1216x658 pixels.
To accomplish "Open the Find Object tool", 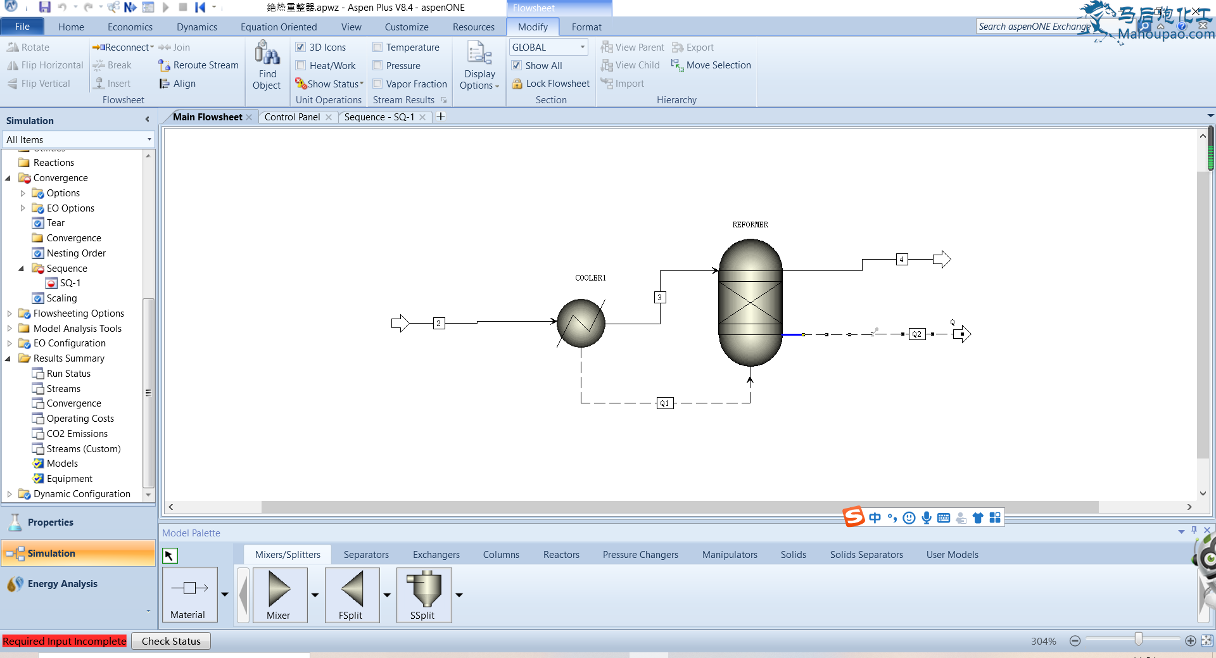I will pyautogui.click(x=267, y=66).
